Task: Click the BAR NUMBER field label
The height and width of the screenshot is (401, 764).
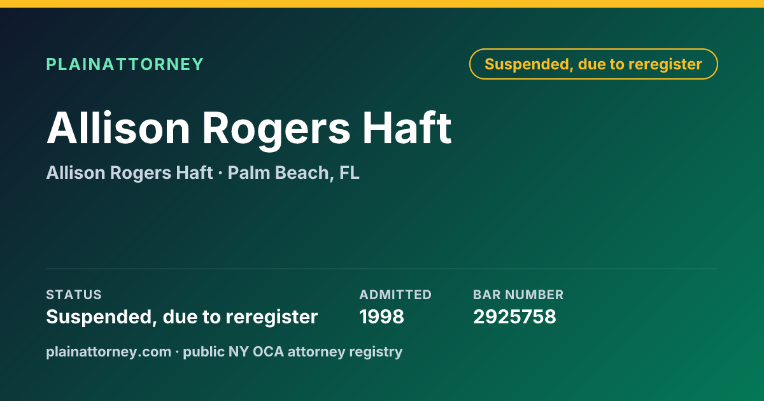Action: point(518,295)
